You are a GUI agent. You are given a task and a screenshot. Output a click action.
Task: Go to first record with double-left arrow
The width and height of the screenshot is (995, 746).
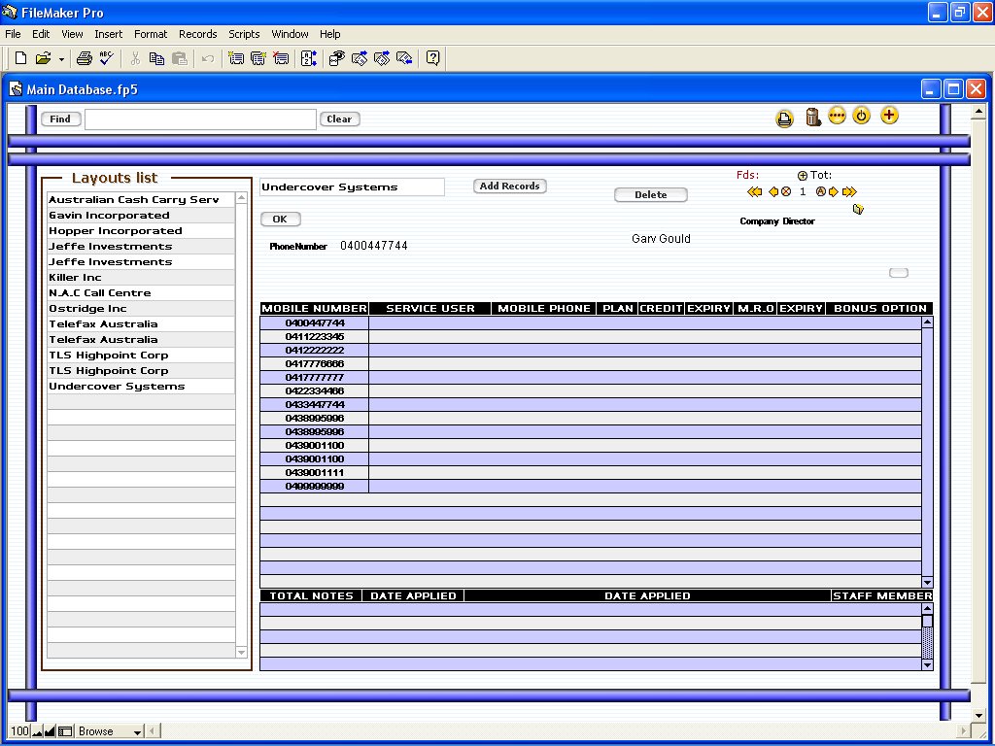[754, 191]
